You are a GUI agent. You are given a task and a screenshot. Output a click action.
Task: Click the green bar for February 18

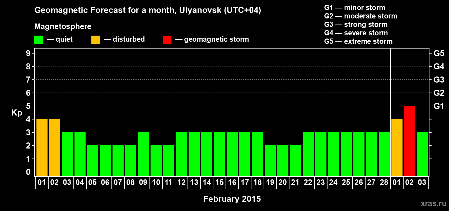click(x=258, y=154)
